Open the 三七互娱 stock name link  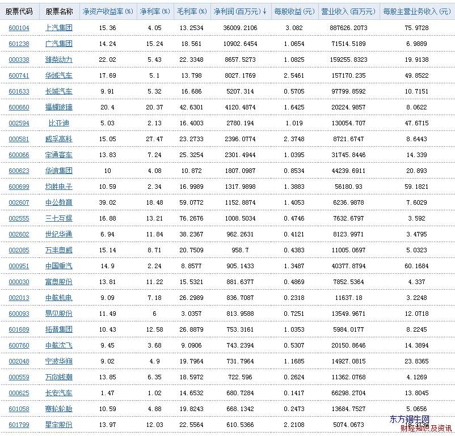[59, 218]
